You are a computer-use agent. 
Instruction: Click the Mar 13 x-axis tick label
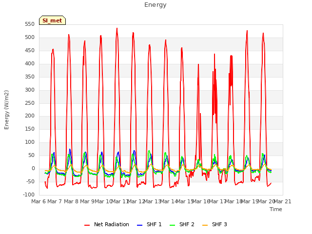tap(152, 201)
